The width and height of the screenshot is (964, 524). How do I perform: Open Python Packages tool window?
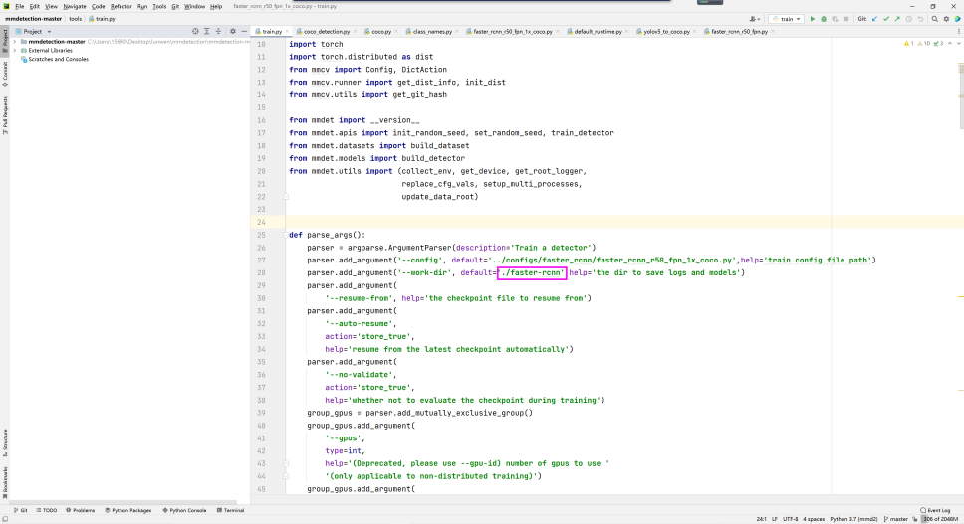click(127, 510)
